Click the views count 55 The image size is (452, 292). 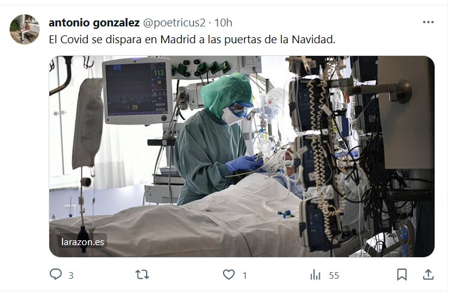coord(334,276)
